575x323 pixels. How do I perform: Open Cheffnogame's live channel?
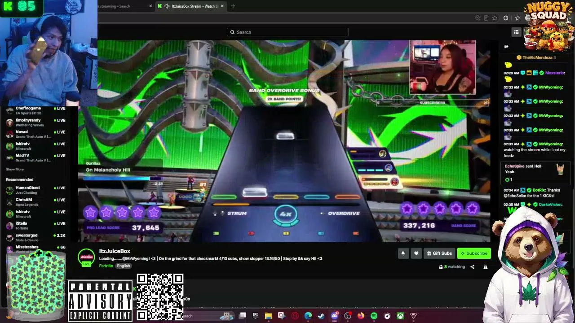(x=35, y=110)
